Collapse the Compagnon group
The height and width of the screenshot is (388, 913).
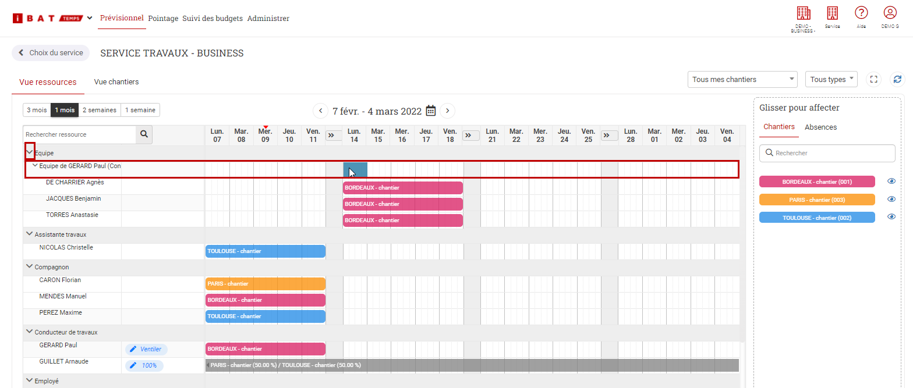(29, 267)
